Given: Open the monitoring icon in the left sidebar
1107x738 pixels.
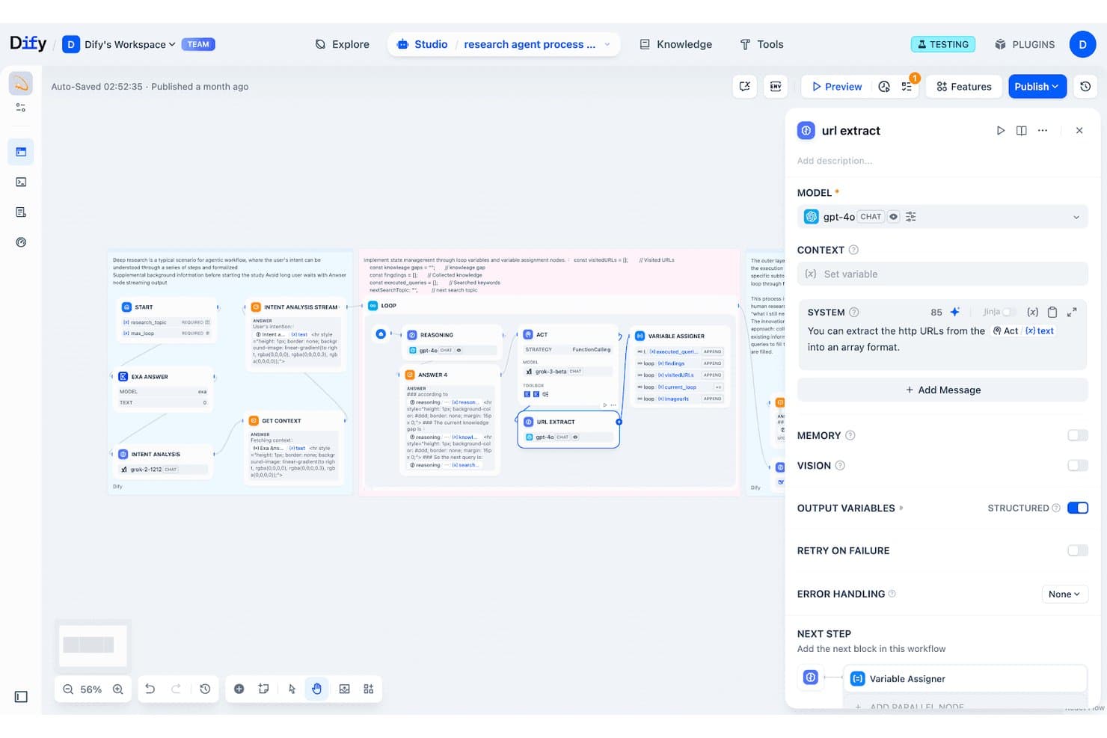Looking at the screenshot, I should click(21, 242).
